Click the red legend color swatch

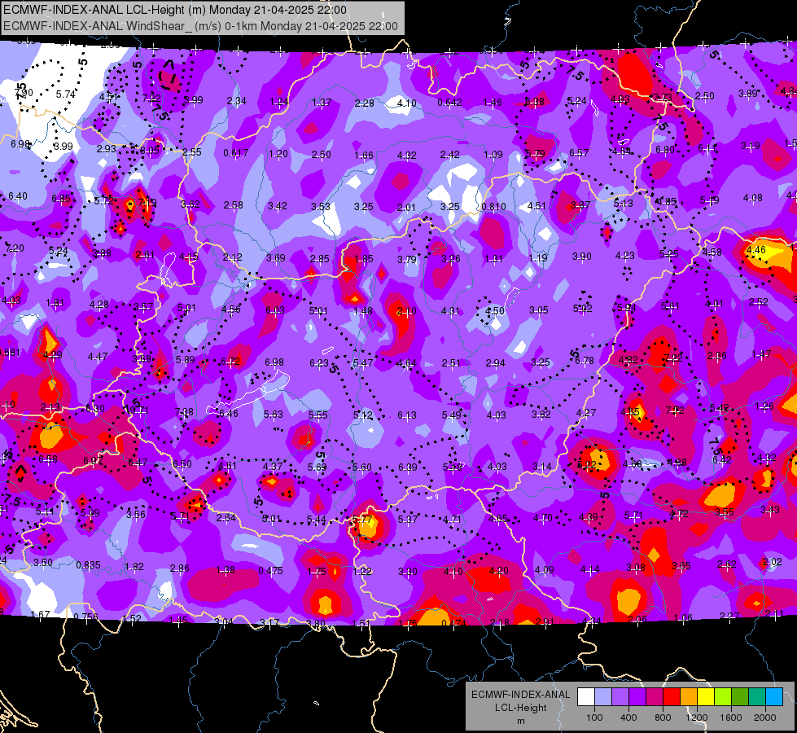pyautogui.click(x=672, y=697)
